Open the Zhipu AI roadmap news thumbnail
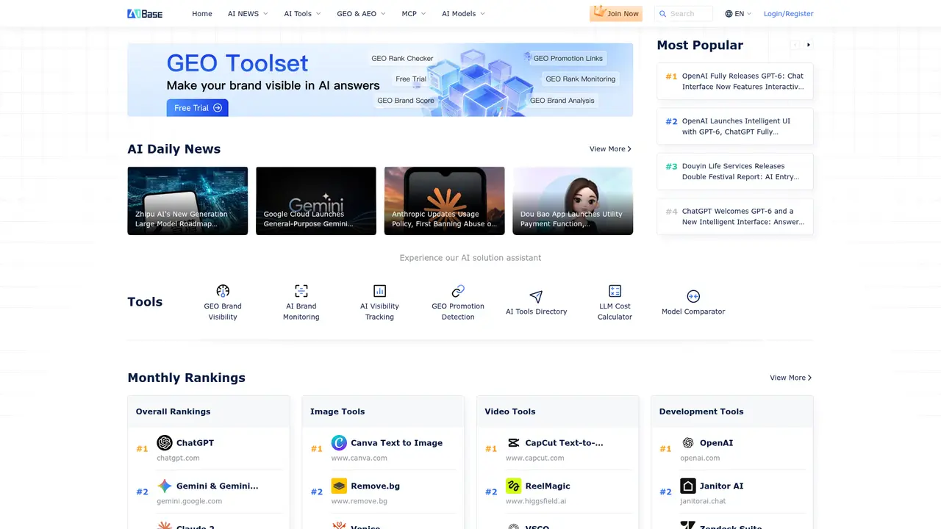941x529 pixels. click(x=187, y=201)
